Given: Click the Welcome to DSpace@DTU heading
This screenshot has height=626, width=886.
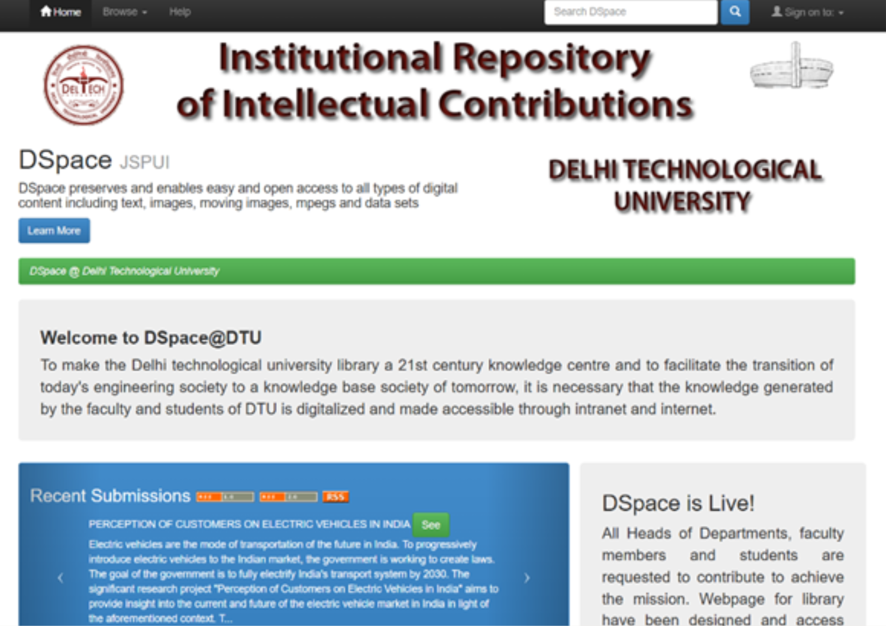Looking at the screenshot, I should tap(151, 338).
